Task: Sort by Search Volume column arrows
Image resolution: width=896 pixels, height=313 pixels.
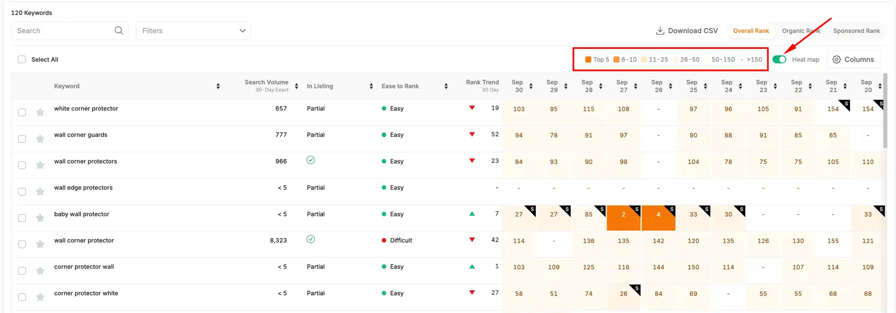Action: 296,86
